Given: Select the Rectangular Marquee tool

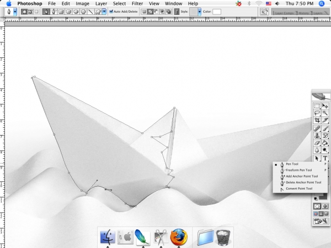Looking at the screenshot, I should [317, 106].
